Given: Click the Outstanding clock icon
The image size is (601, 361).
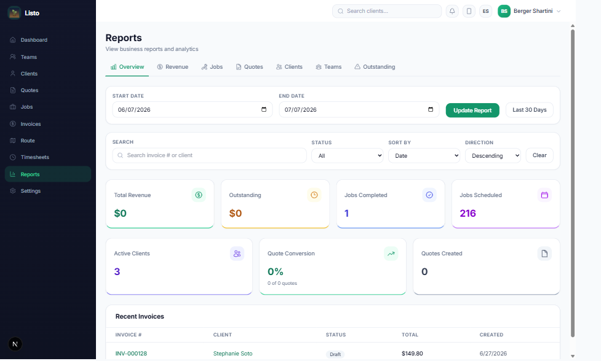Looking at the screenshot, I should click(314, 195).
